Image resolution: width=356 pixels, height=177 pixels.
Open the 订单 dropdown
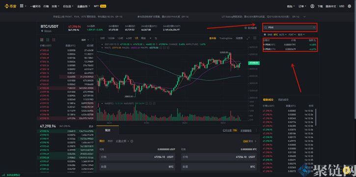(302, 6)
